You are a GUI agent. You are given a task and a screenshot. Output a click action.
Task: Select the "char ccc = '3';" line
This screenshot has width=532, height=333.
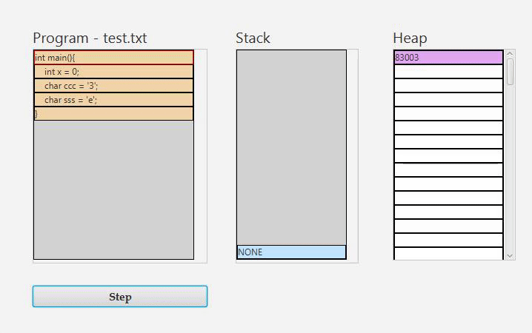click(x=113, y=86)
